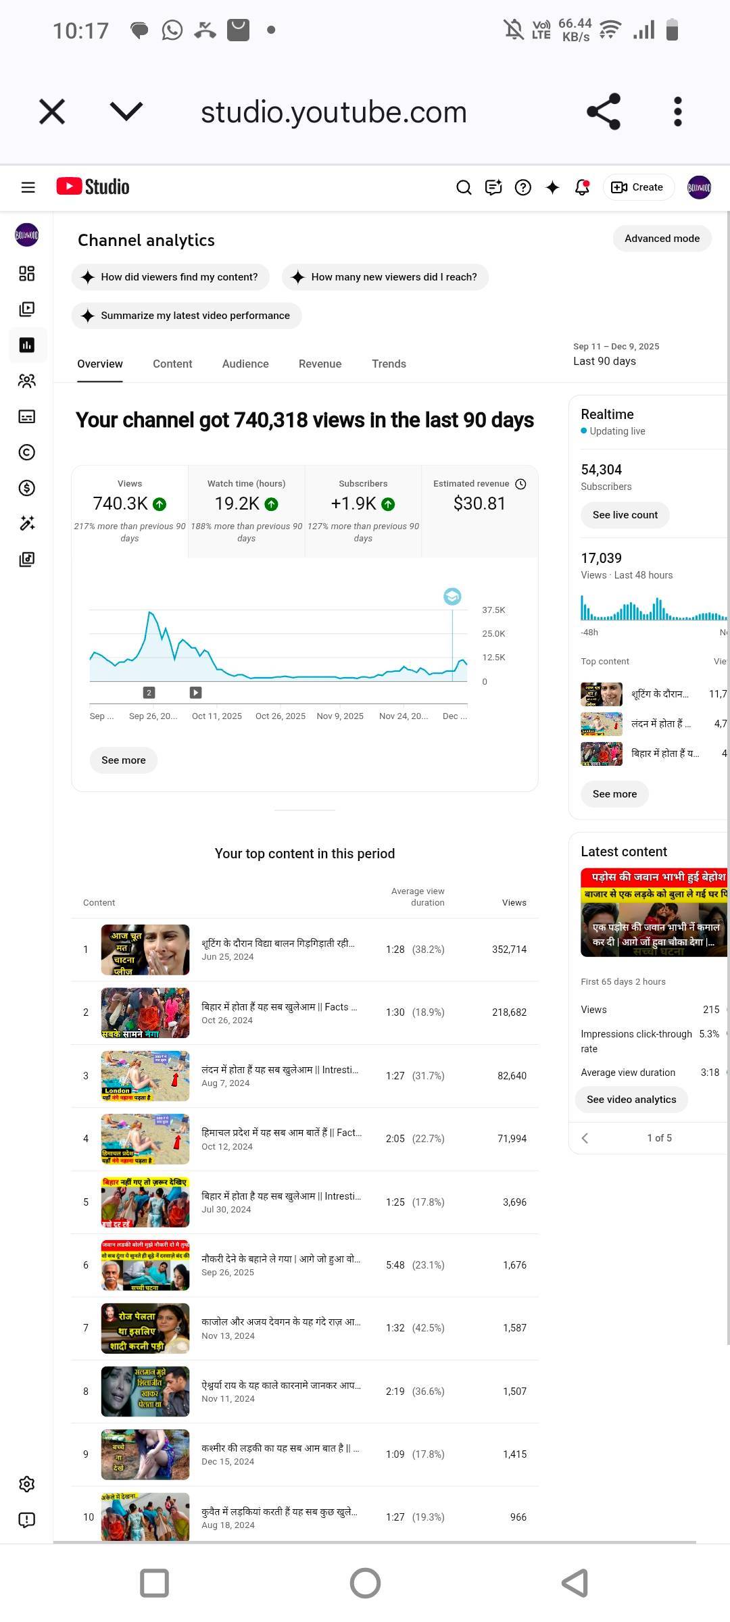Viewport: 730px width, 1622px height.
Task: Open the hamburger navigation menu
Action: point(28,187)
